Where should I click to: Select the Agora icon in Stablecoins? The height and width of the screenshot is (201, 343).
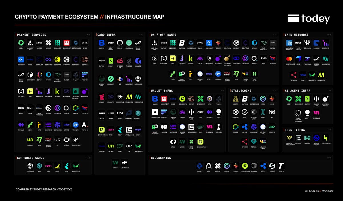tap(236, 99)
